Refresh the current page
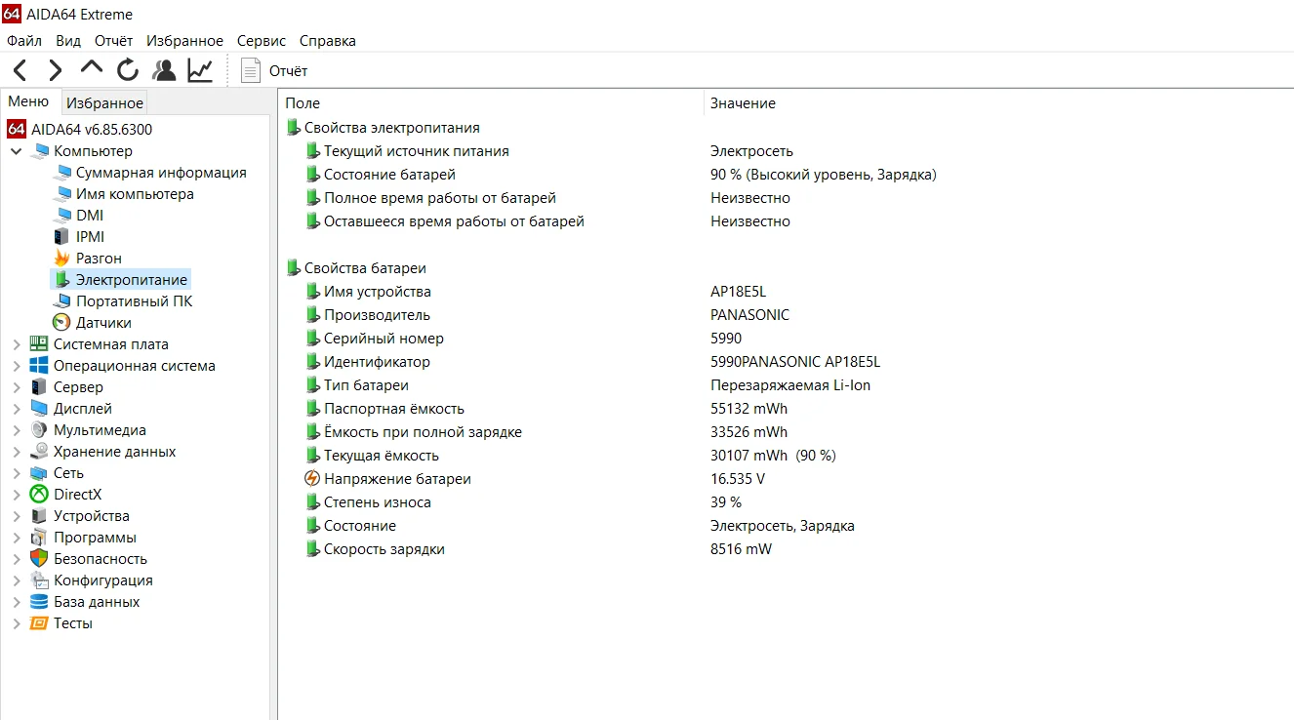 128,70
